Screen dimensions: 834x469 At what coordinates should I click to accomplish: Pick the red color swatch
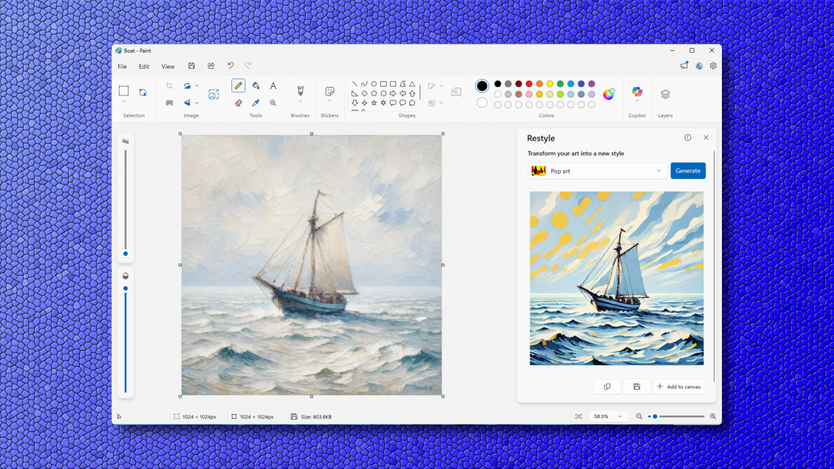[529, 84]
